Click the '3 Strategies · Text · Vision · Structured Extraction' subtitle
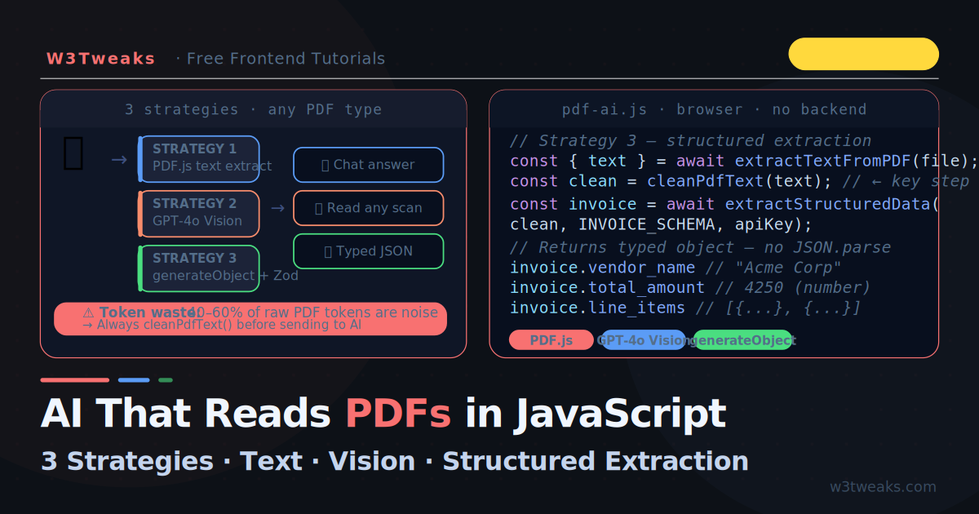 tap(395, 461)
